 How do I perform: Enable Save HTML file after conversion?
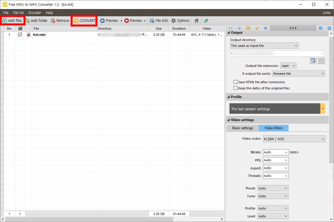(x=235, y=82)
